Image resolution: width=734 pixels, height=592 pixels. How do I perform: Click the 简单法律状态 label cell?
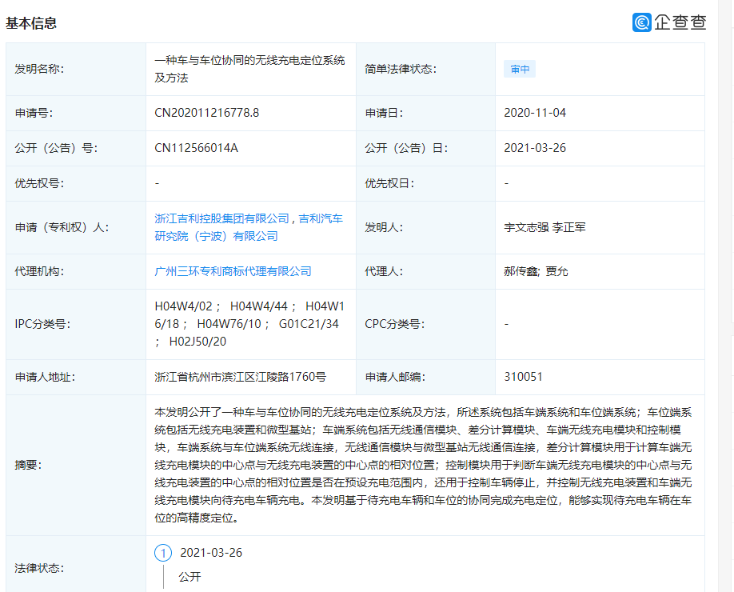[x=425, y=70]
